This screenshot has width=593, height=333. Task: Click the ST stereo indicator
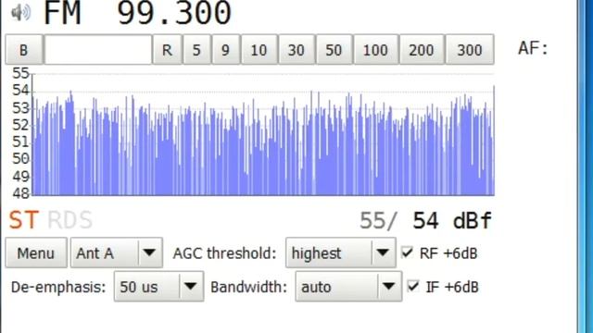23,220
